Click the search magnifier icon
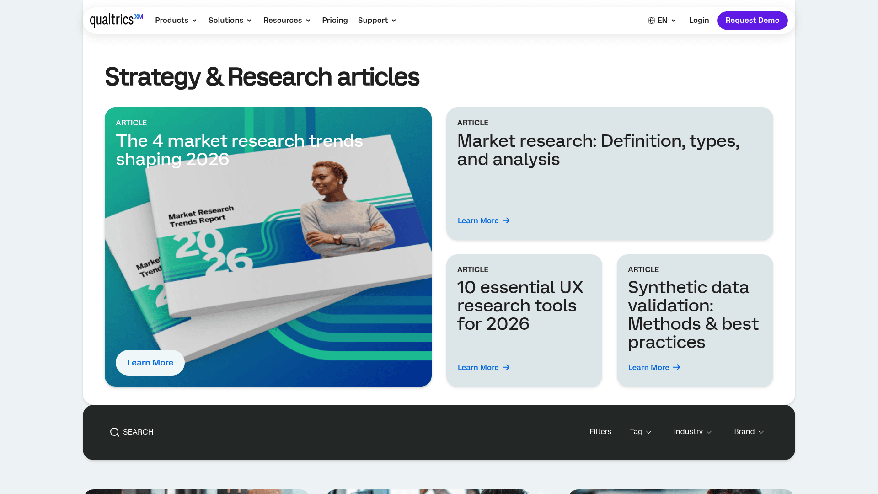 click(x=114, y=432)
